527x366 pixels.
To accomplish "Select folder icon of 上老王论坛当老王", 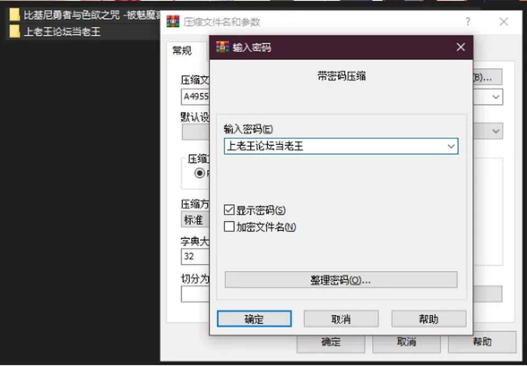I will click(14, 32).
